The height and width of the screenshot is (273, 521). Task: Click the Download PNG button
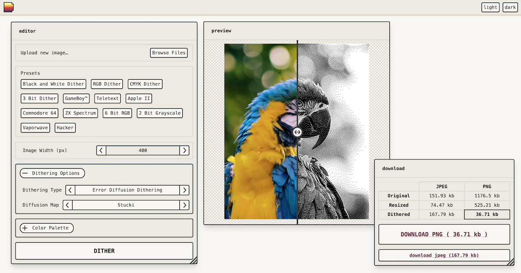click(x=444, y=234)
